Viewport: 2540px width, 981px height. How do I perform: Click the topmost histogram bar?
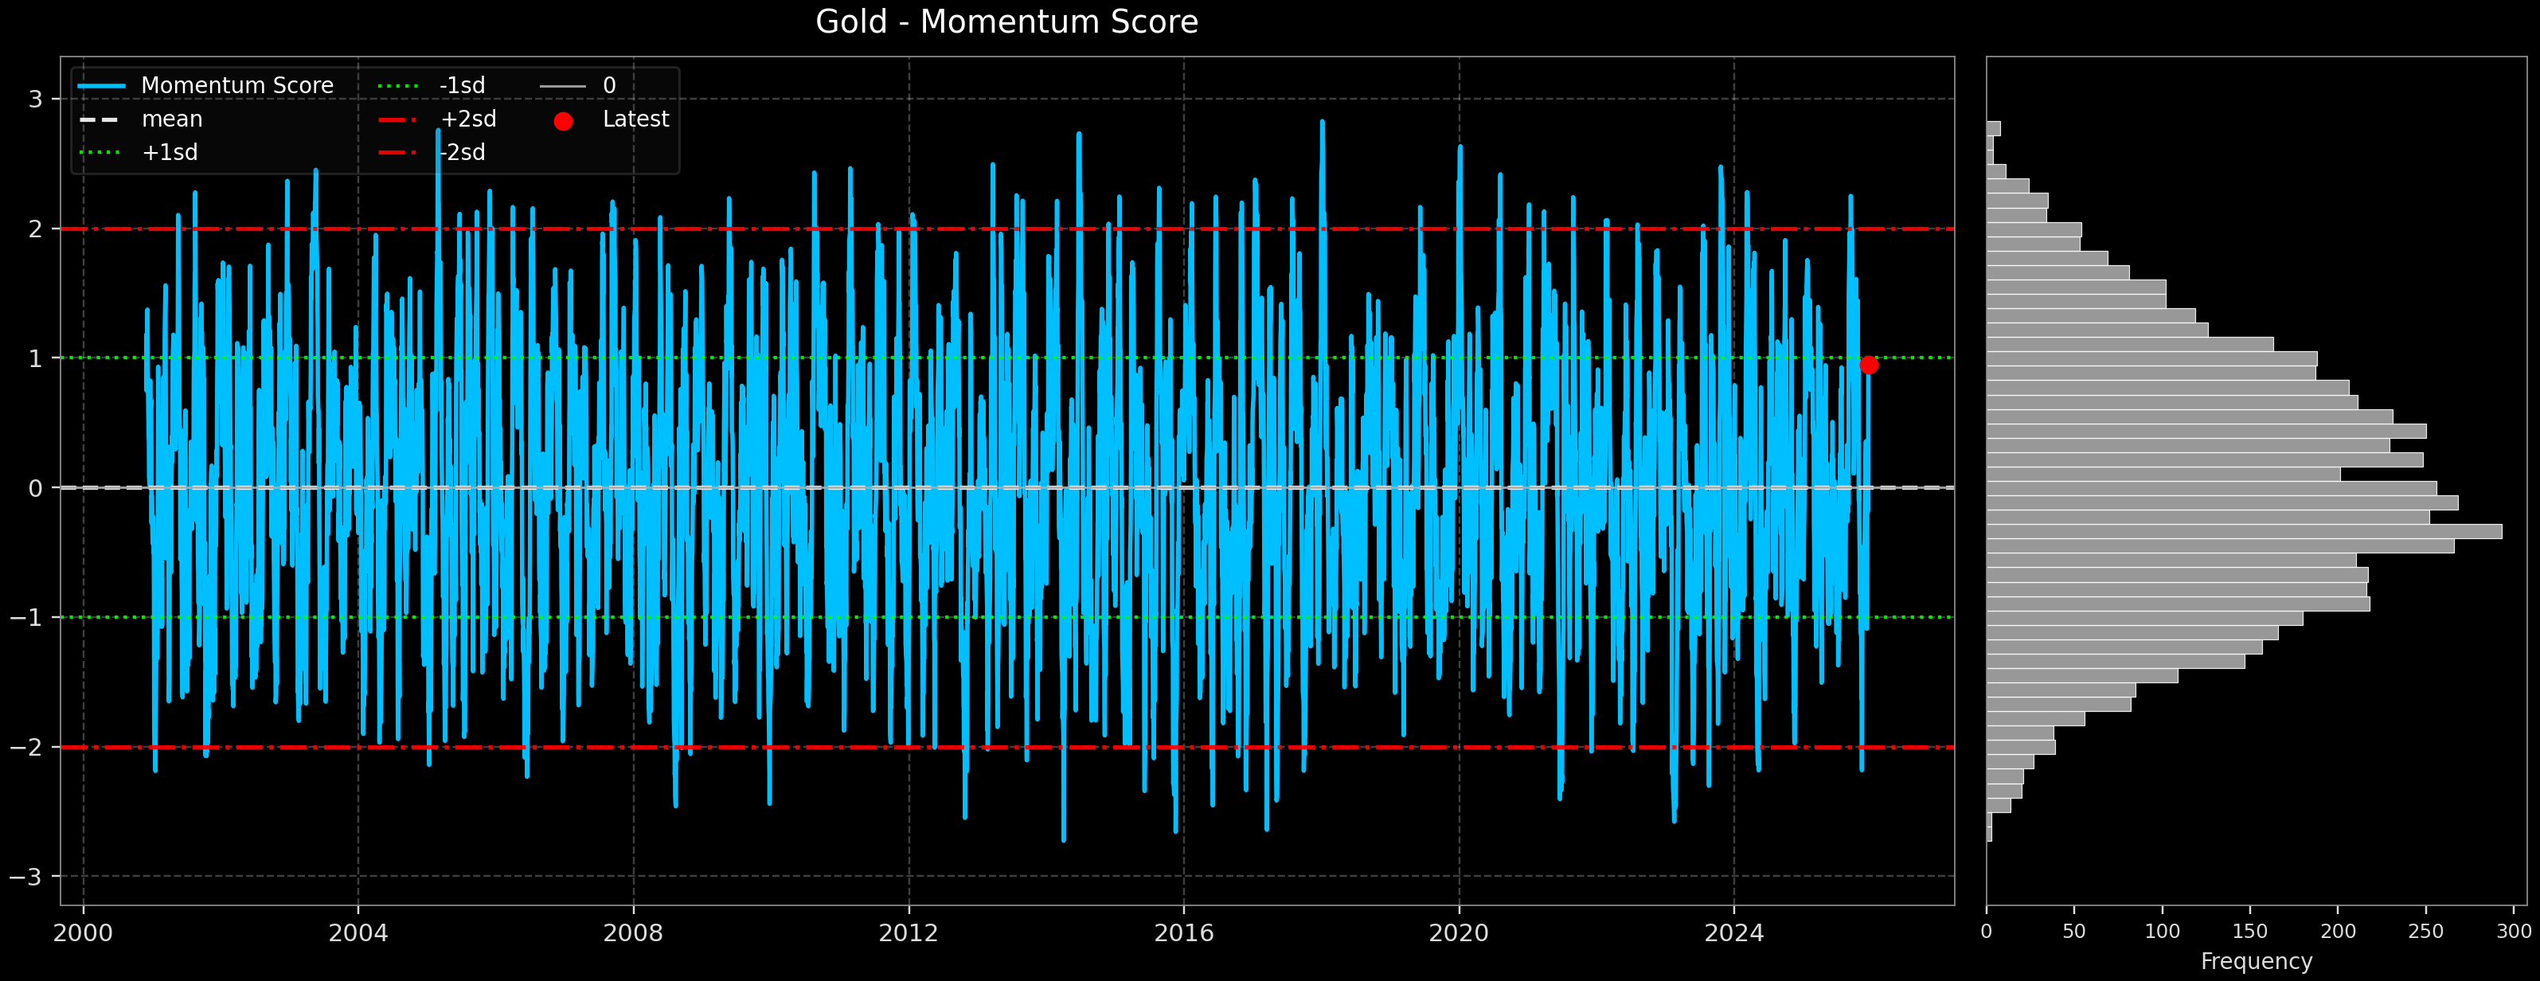(x=1993, y=128)
